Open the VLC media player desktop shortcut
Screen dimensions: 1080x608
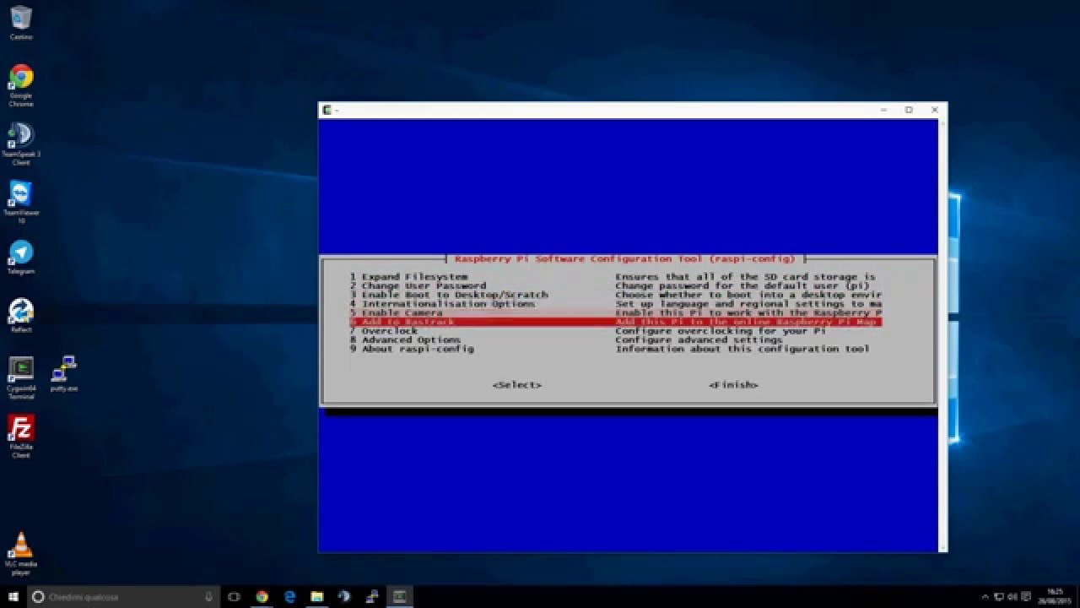tap(21, 553)
